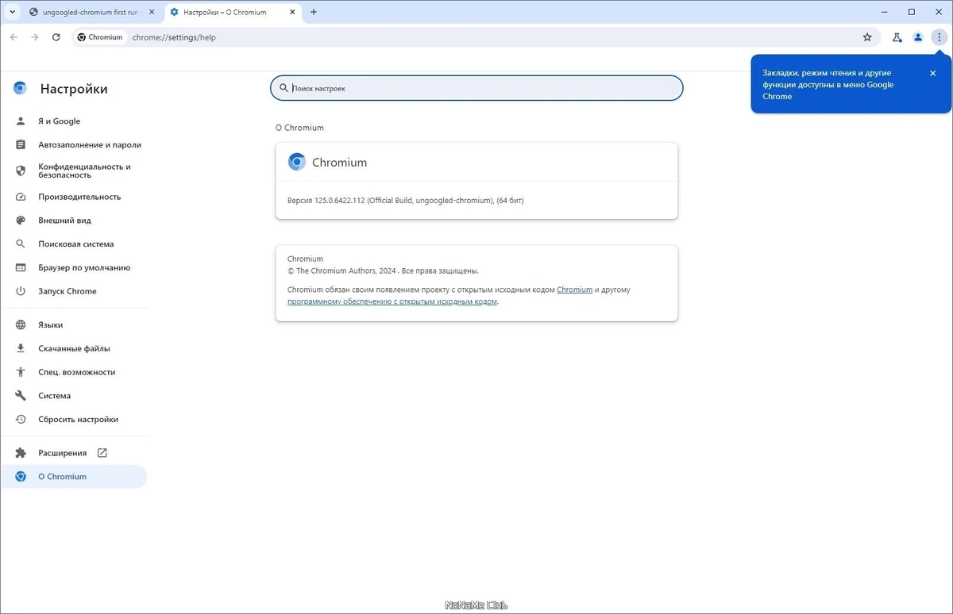Viewport: 953px width, 614px height.
Task: Click the clipboard icon for Автозаполнение
Action: 21,145
